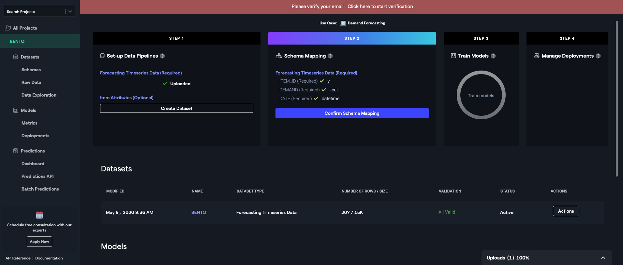Click Confirm Schema Mapping button
This screenshot has width=623, height=265.
(352, 113)
